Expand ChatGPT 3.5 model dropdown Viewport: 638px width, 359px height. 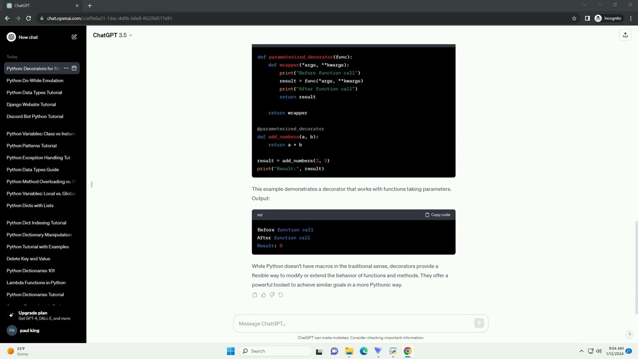pyautogui.click(x=113, y=35)
